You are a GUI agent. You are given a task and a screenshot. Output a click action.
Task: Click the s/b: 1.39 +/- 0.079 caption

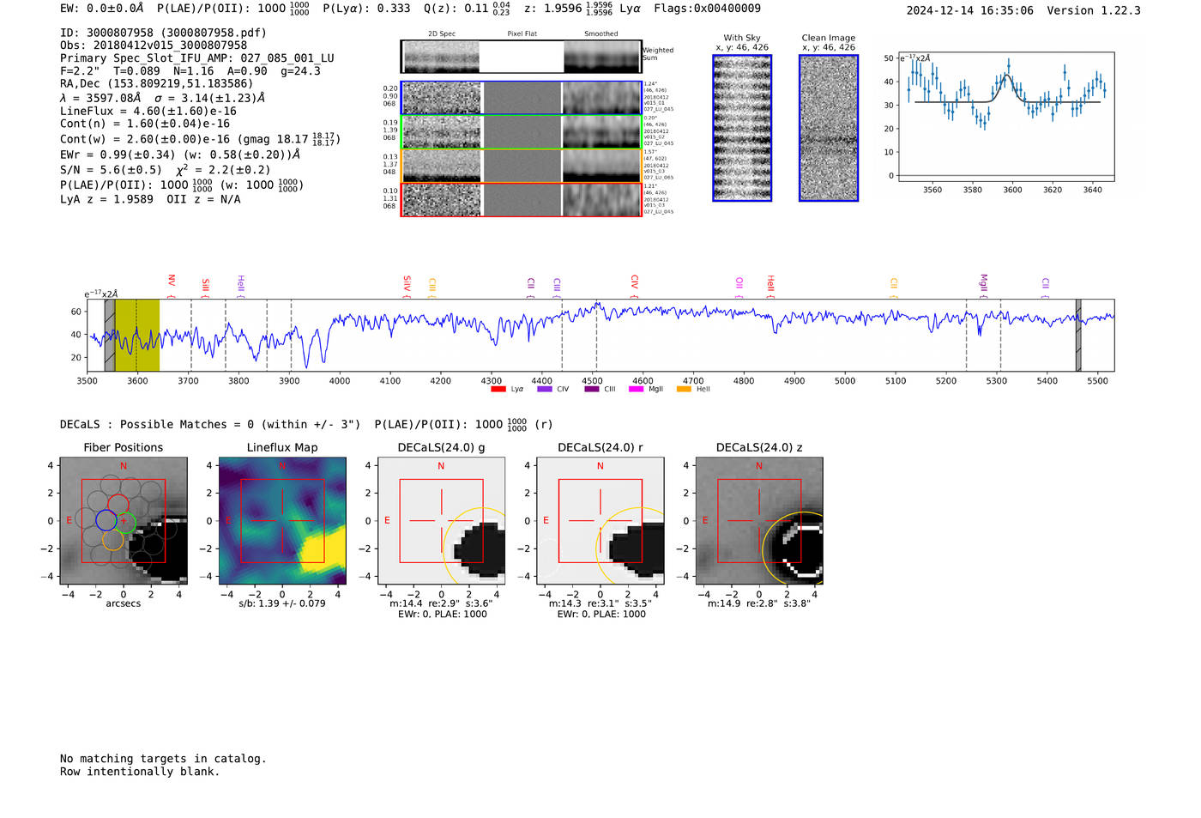point(282,603)
